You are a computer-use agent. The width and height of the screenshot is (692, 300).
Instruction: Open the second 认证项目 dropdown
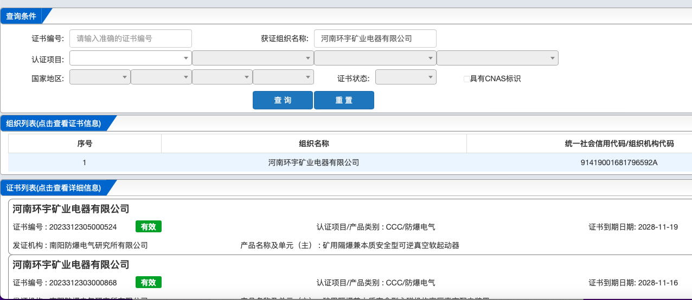pyautogui.click(x=253, y=57)
